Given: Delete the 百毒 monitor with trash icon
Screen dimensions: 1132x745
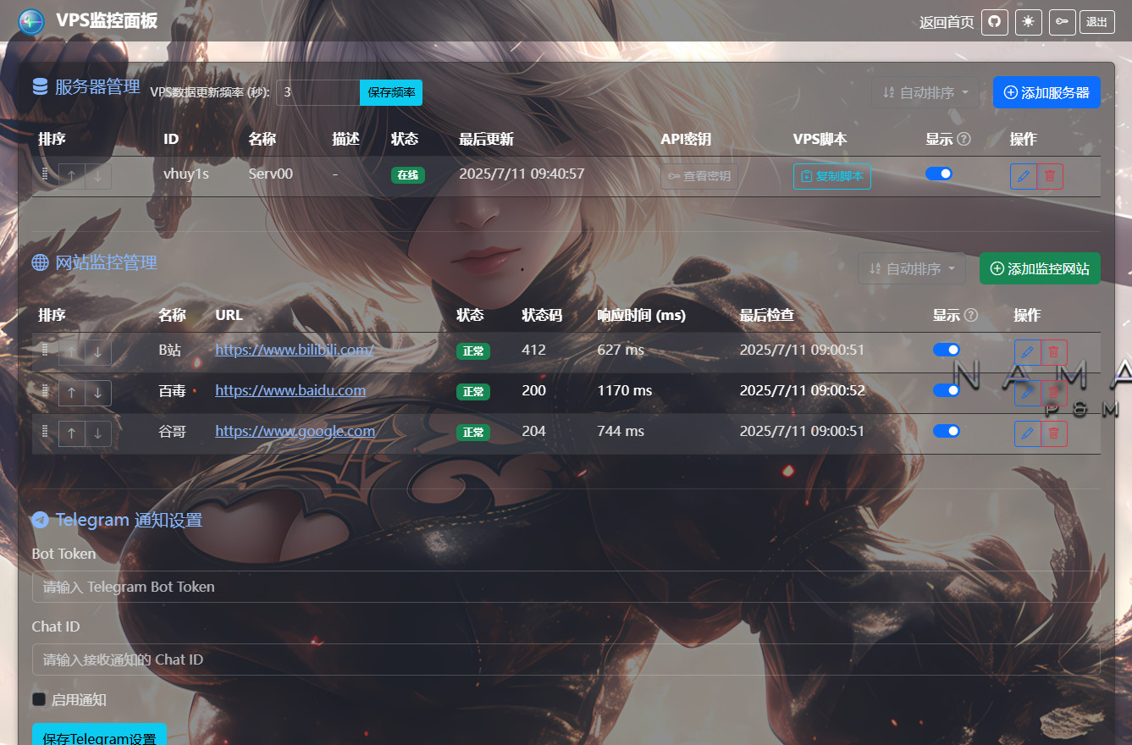Looking at the screenshot, I should click(1054, 392).
